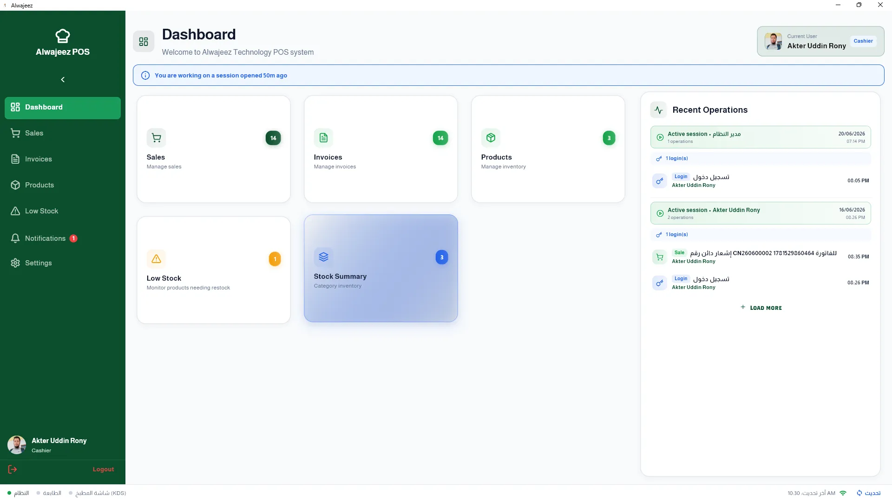892x501 pixels.
Task: Open the Invoices card title
Action: (328, 158)
